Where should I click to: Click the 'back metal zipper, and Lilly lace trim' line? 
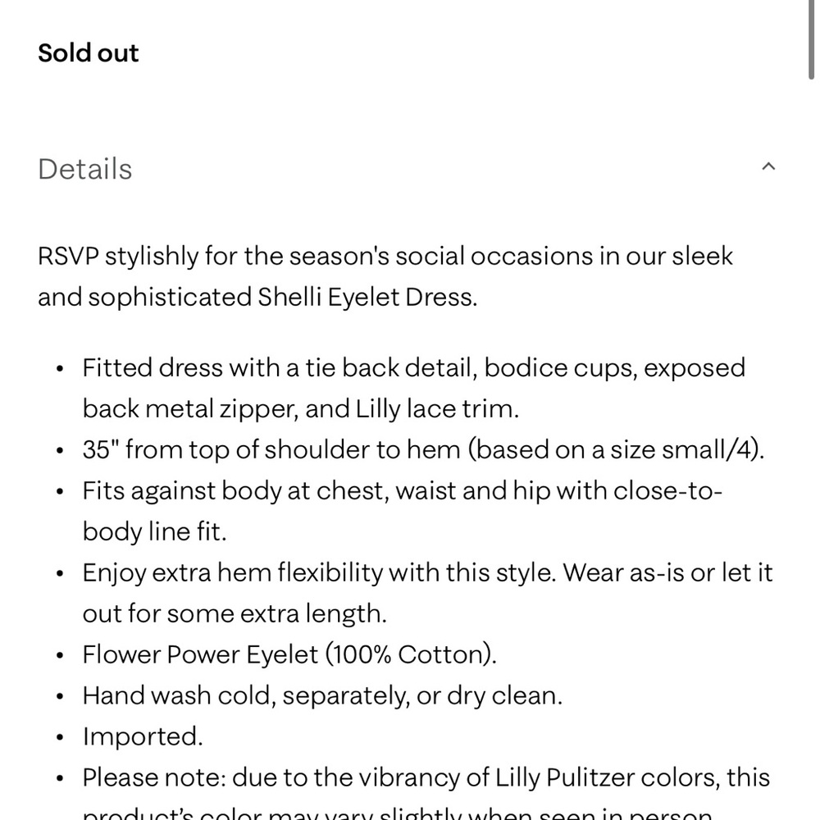301,408
